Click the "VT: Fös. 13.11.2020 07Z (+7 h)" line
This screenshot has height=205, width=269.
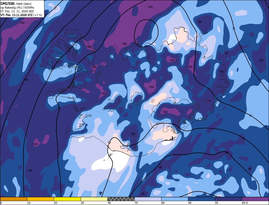pos(21,15)
